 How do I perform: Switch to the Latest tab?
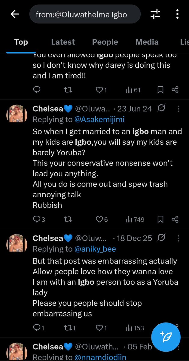[63, 42]
